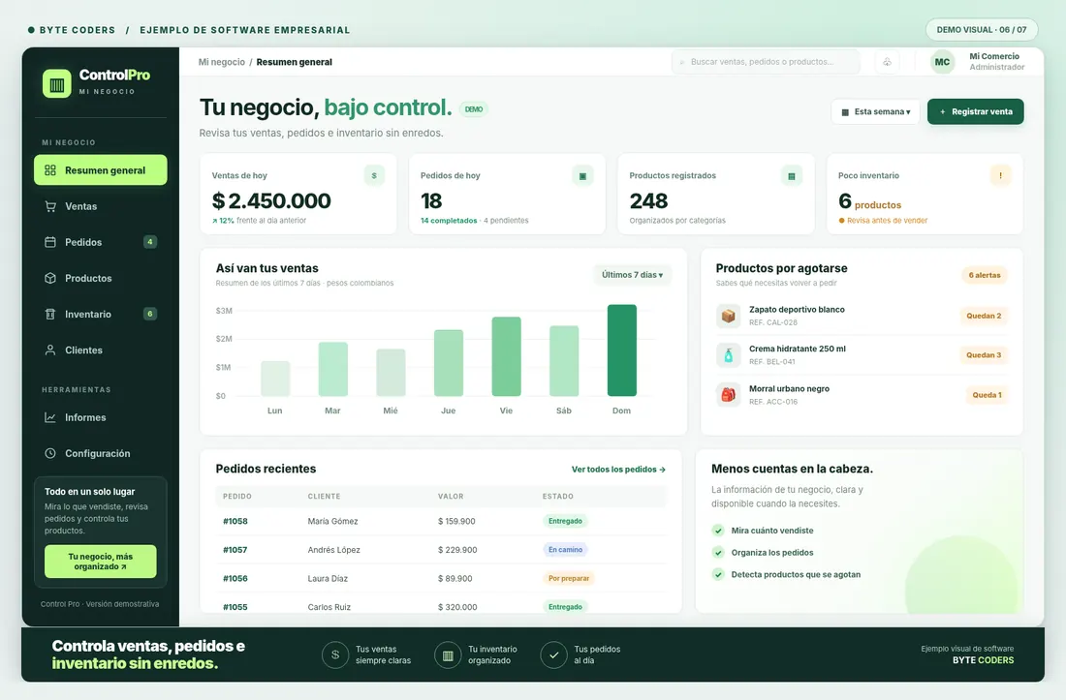The height and width of the screenshot is (700, 1066).
Task: Click the Quedan 2 stock badge
Action: [x=984, y=316]
